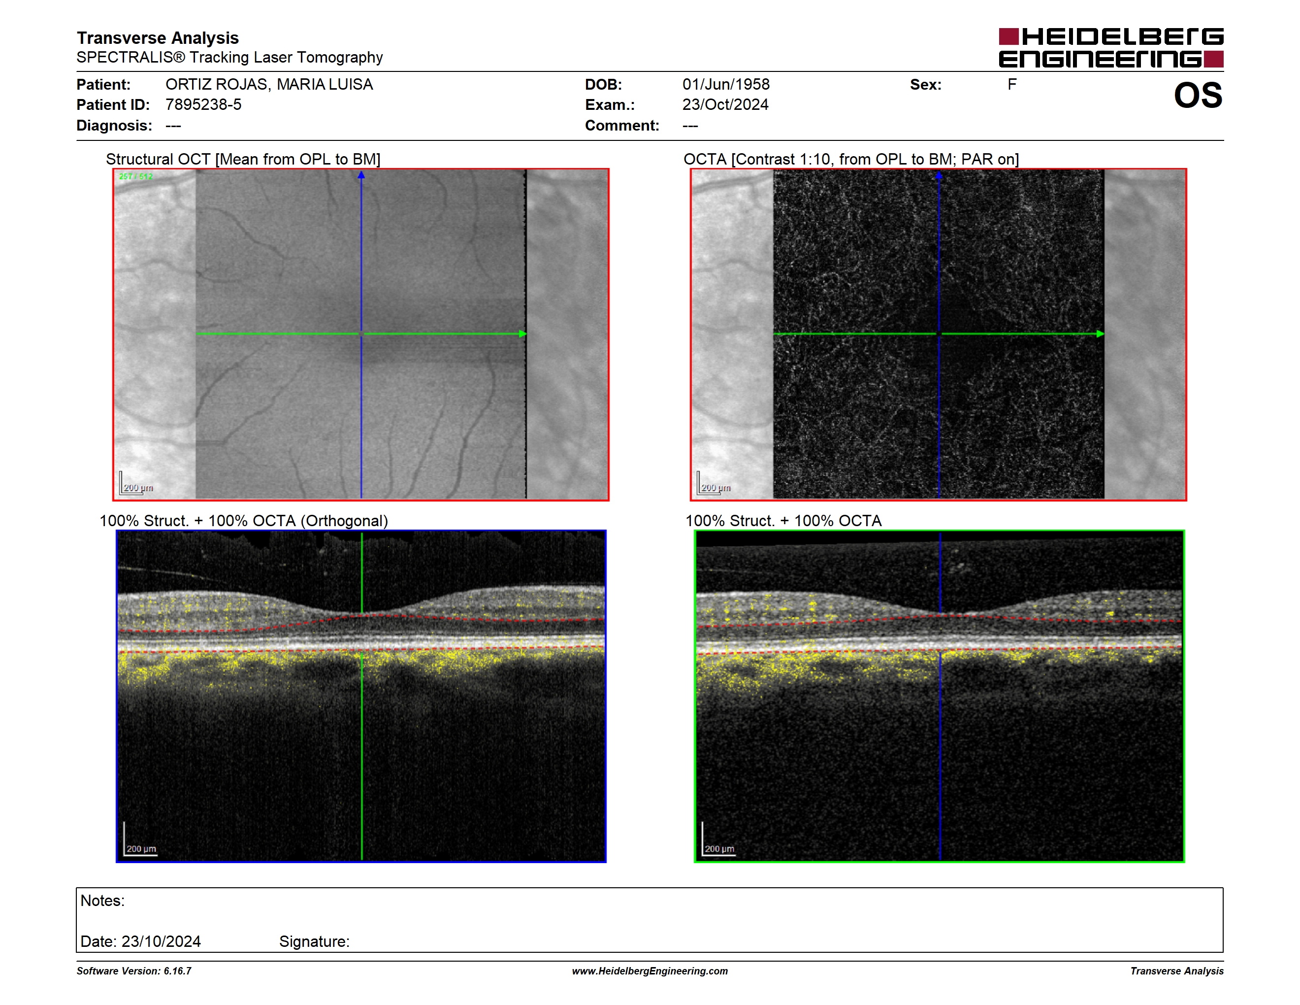Image resolution: width=1300 pixels, height=1005 pixels.
Task: Click the green arrowhead in Structural OCT image
Action: coord(522,334)
